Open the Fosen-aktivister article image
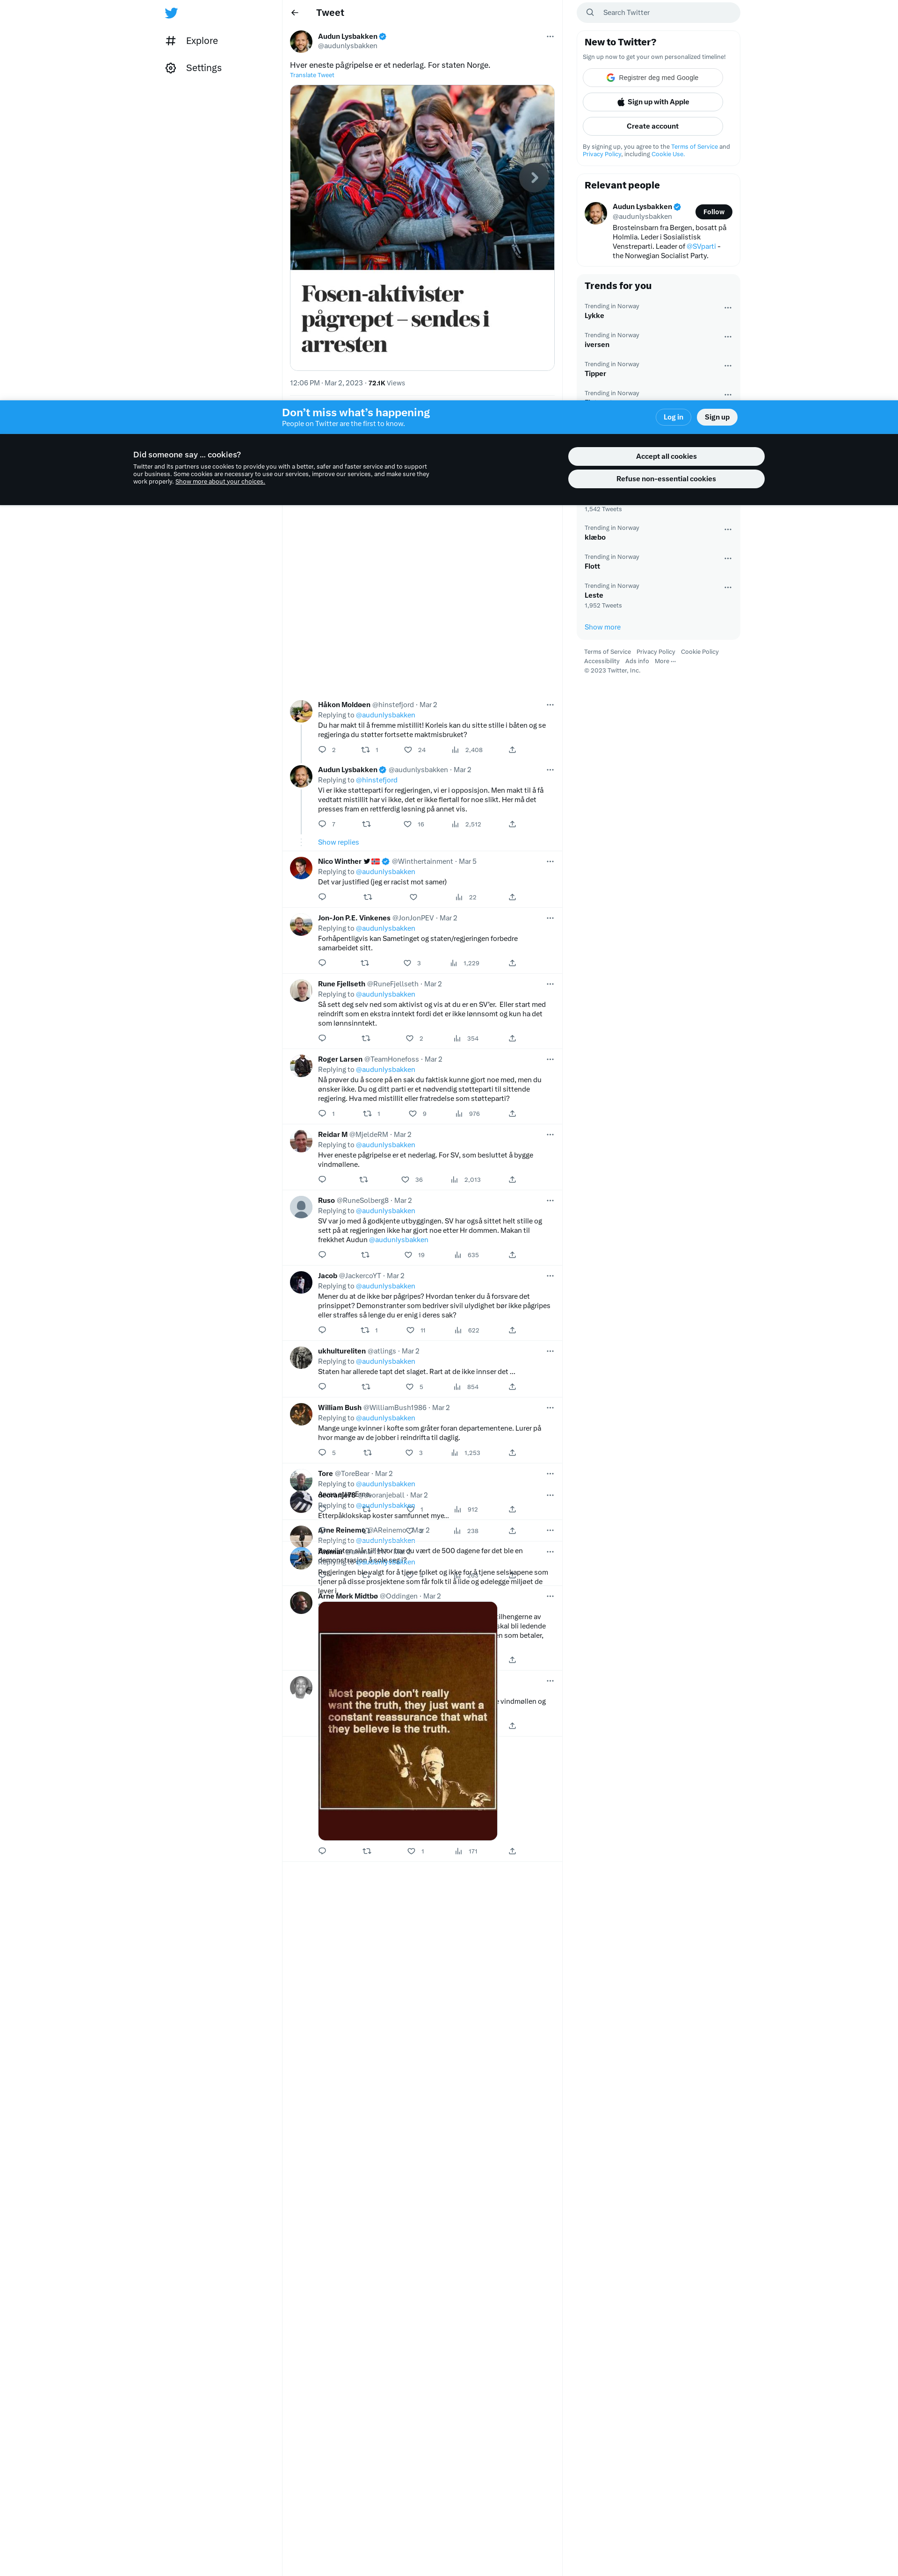 (422, 178)
